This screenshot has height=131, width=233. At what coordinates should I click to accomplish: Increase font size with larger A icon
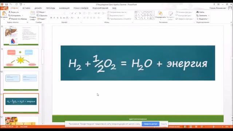(72, 13)
